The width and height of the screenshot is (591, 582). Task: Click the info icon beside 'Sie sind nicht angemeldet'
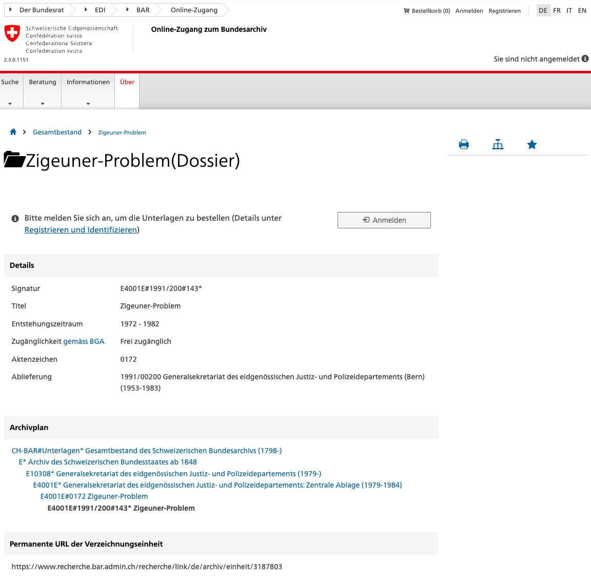tap(585, 59)
